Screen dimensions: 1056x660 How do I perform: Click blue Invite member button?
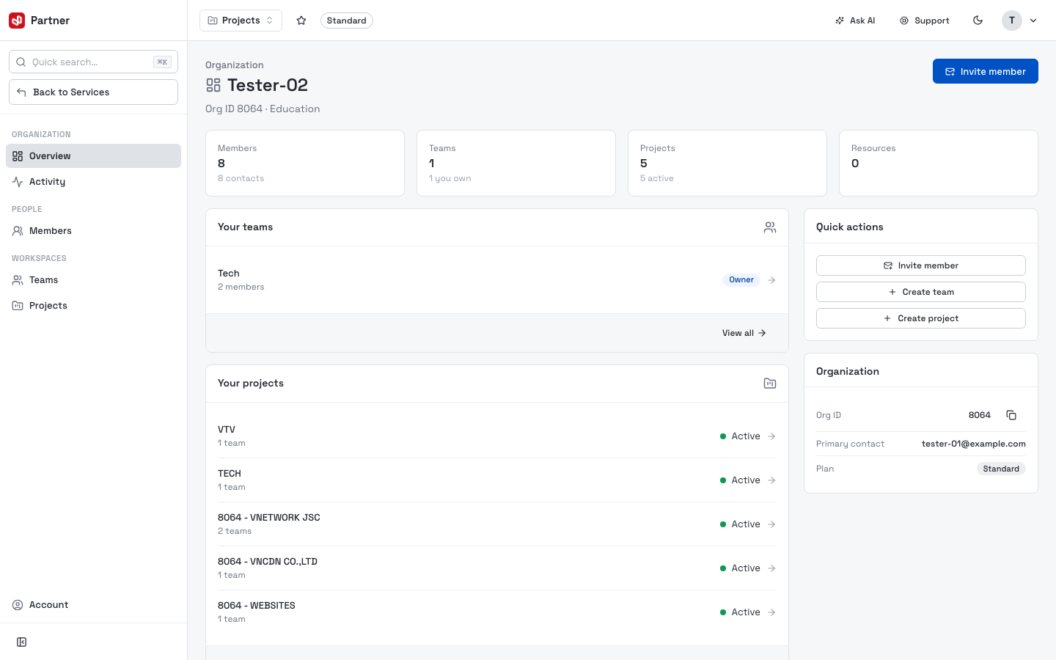pyautogui.click(x=985, y=71)
